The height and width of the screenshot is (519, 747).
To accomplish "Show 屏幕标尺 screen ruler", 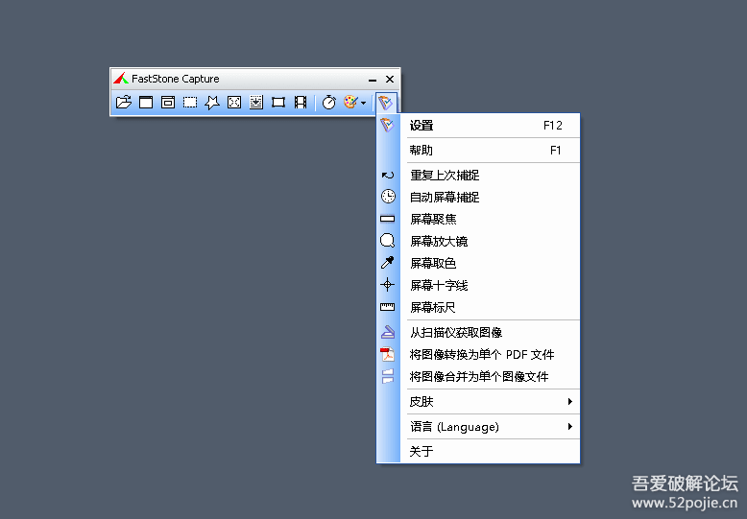I will pyautogui.click(x=478, y=308).
